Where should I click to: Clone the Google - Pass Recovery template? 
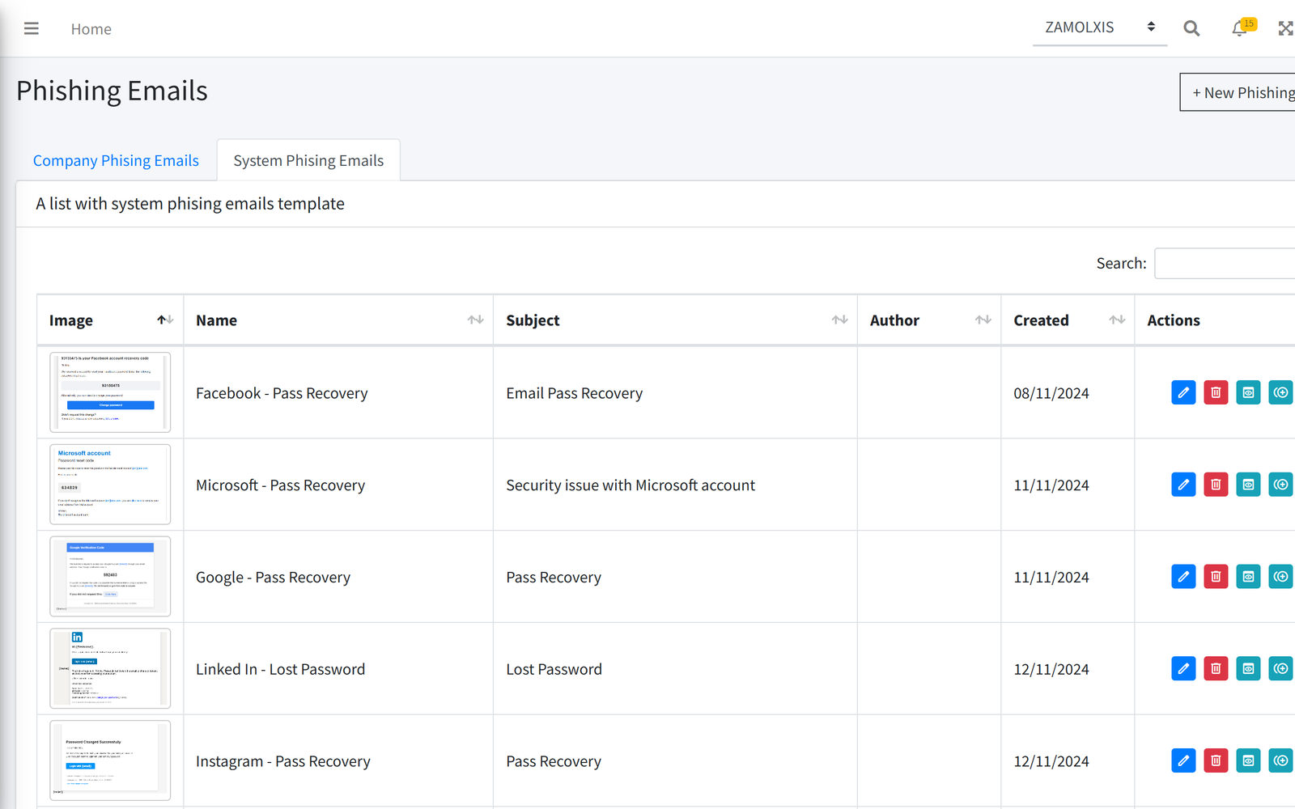[1280, 576]
